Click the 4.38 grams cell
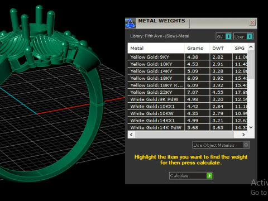 (197, 57)
